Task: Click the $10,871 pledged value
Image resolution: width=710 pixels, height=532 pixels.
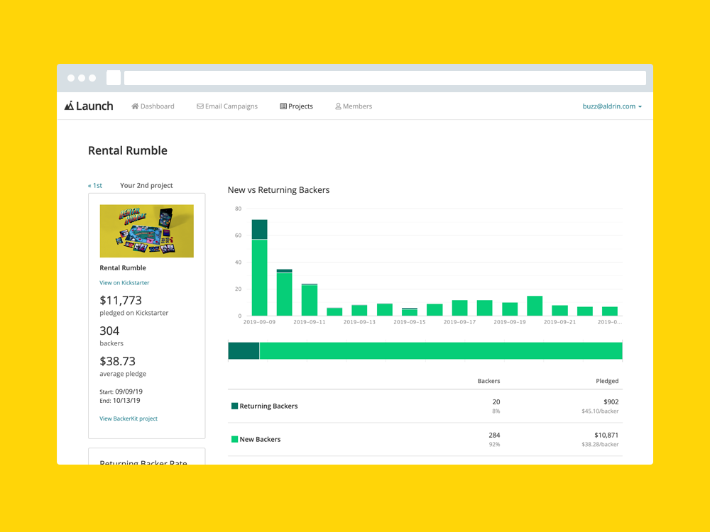Action: point(606,435)
